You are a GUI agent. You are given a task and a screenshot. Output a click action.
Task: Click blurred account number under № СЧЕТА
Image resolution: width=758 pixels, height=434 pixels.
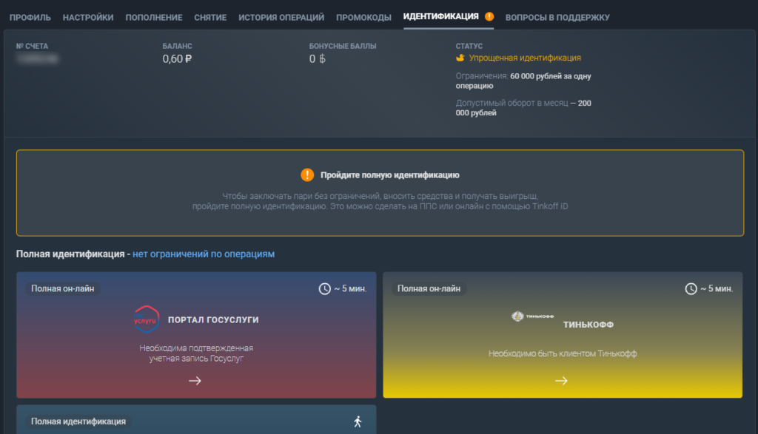[37, 58]
